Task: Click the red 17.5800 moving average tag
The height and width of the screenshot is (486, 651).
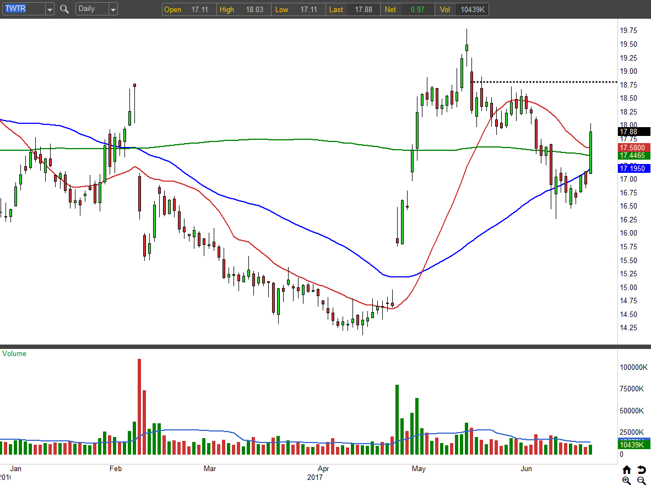Action: click(x=633, y=148)
